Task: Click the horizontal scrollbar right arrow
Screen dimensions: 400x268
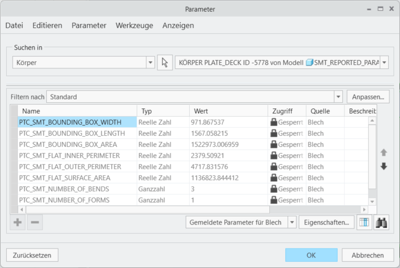Action: [x=364, y=210]
